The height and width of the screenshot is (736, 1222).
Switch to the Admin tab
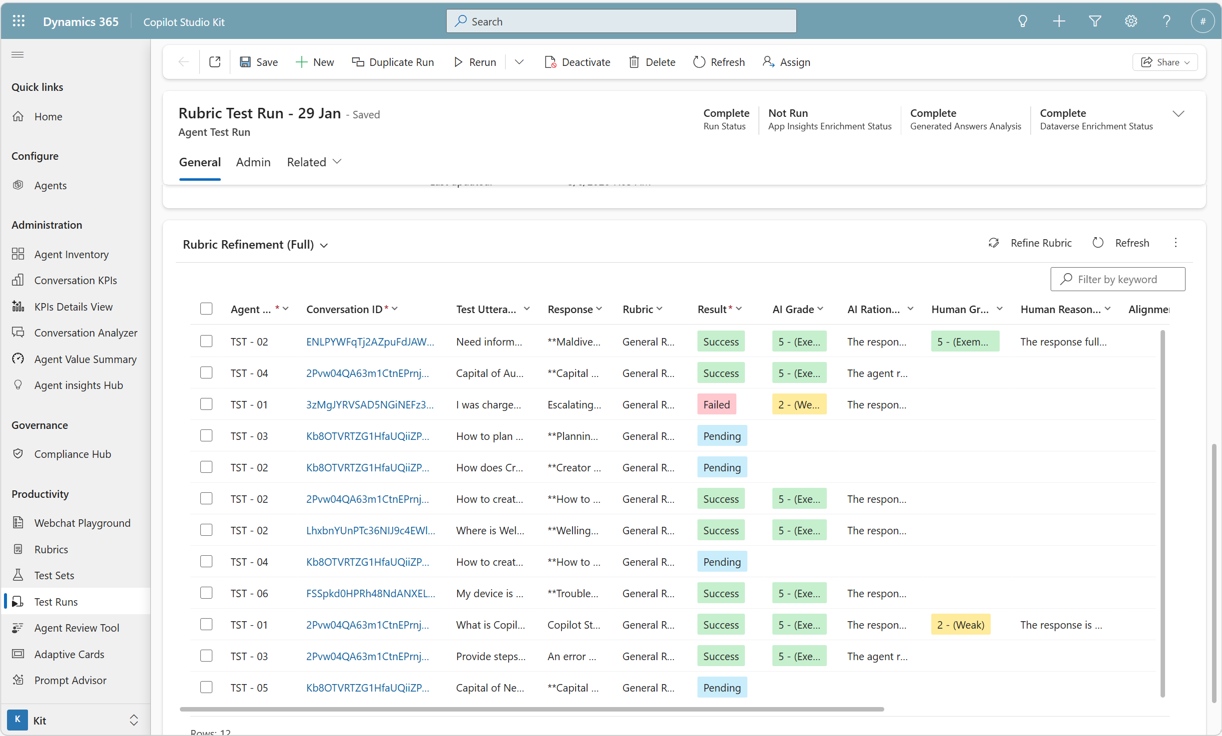(x=253, y=162)
